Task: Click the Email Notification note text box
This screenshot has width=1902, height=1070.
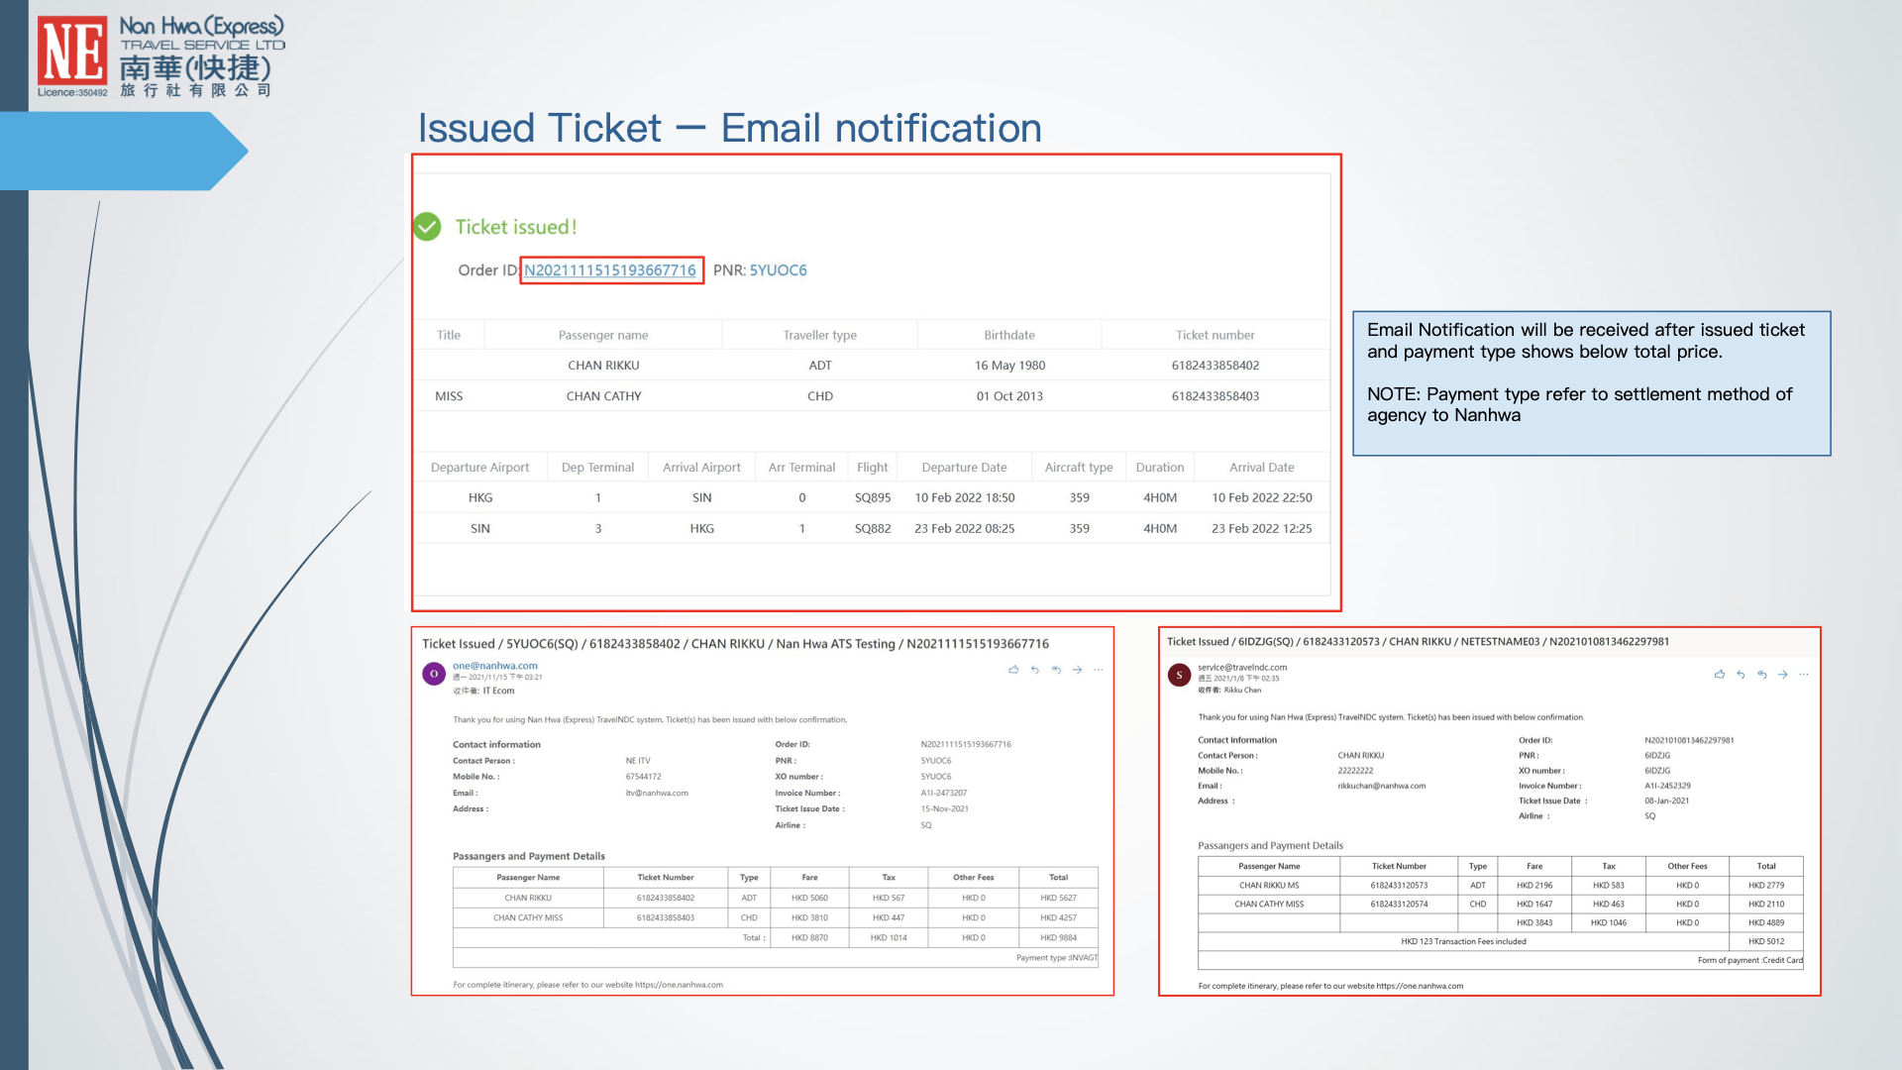Action: 1592,383
